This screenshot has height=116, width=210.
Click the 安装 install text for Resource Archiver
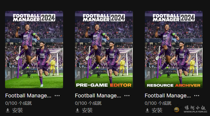[157, 110]
